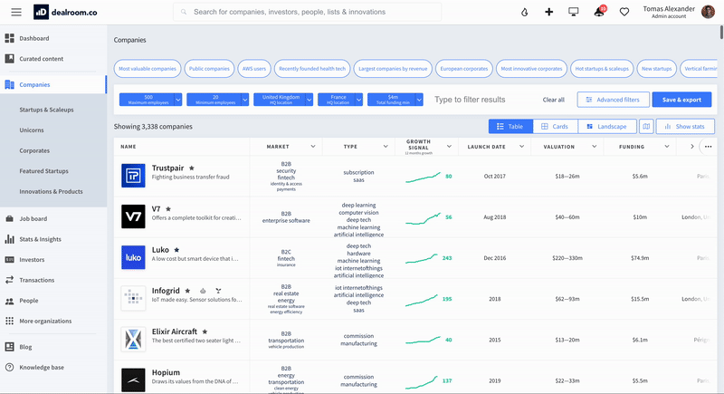This screenshot has height=394, width=724.
Task: Click the Dashboard sidebar icon
Action: click(x=9, y=38)
